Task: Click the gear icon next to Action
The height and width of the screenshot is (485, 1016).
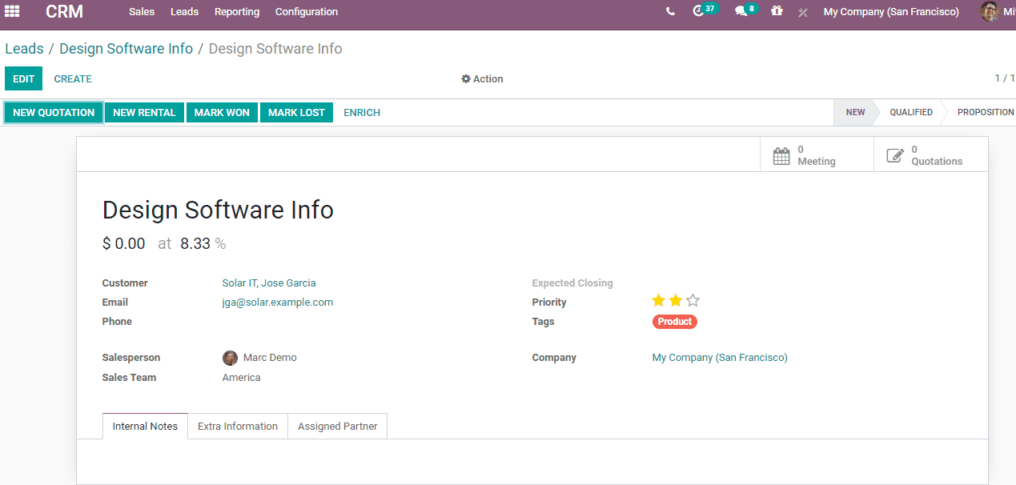Action: point(466,79)
